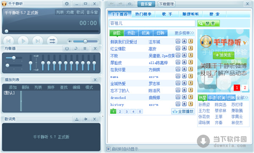The height and width of the screenshot is (153, 254).
Task: Reset the equalizer with the refresh icon
Action: click(76, 48)
